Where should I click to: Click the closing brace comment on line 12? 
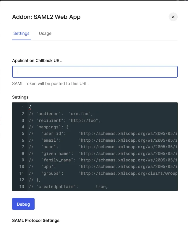click(35, 180)
